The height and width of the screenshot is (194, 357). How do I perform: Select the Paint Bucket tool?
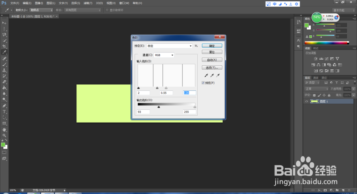click(4, 88)
